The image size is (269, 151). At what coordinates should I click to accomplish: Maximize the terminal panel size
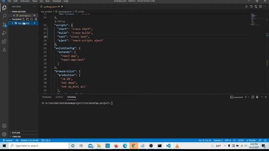(x=262, y=97)
